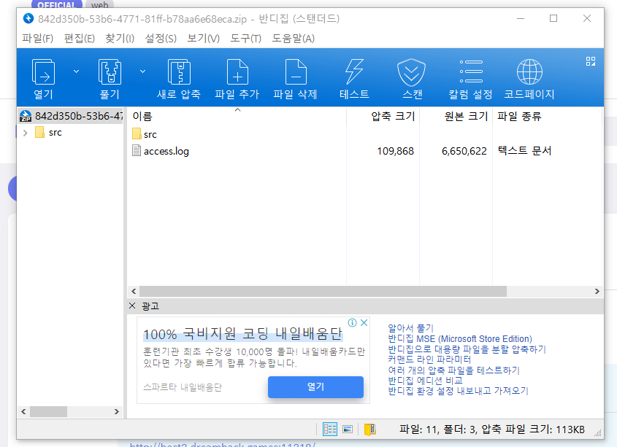Screen dimensions: 617x447
Task: Click left arrow of file list scrollbar
Action: click(134, 292)
